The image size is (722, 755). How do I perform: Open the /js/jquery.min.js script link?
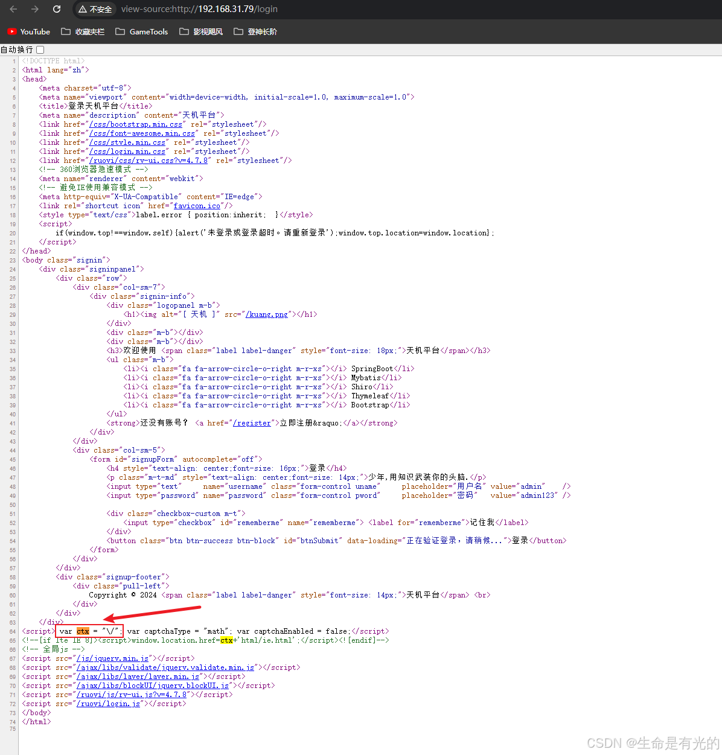(x=112, y=658)
